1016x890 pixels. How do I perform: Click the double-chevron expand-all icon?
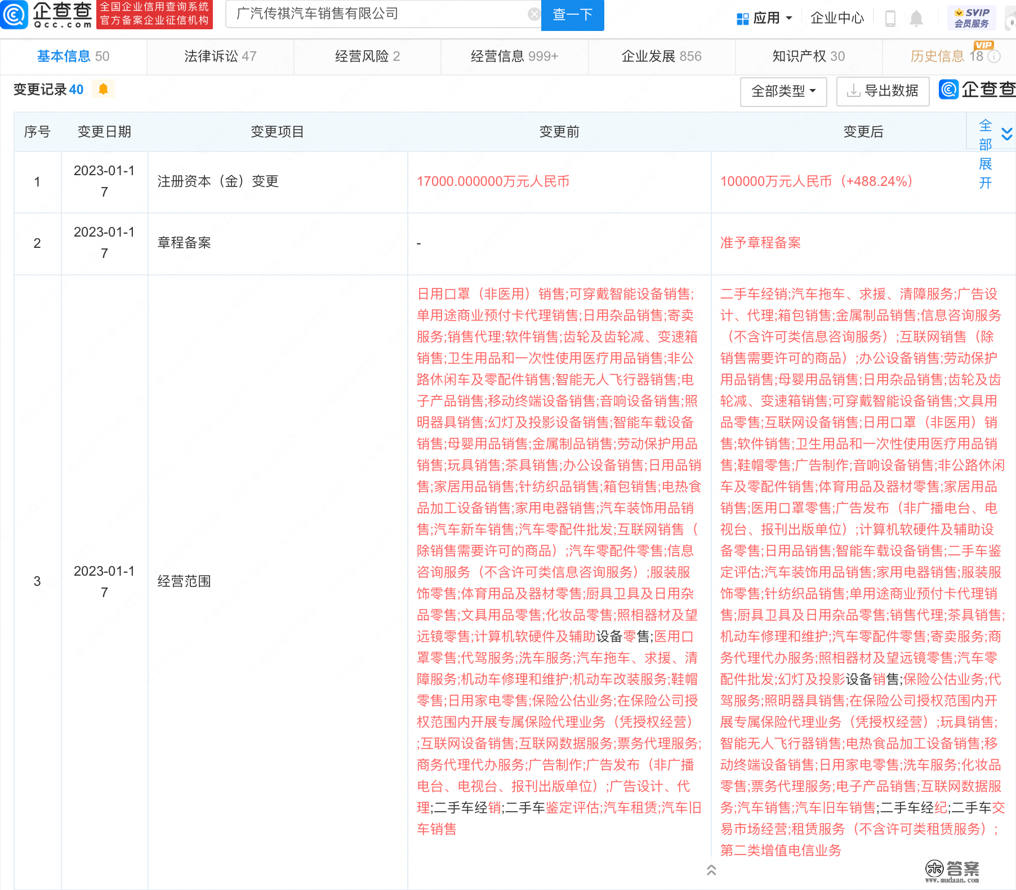tap(1007, 133)
